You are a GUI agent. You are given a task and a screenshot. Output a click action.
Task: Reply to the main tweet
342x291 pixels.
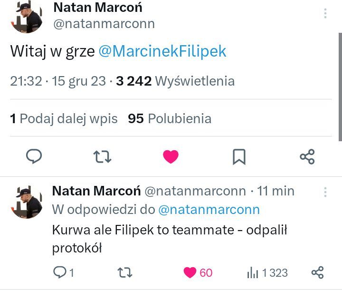click(x=34, y=156)
